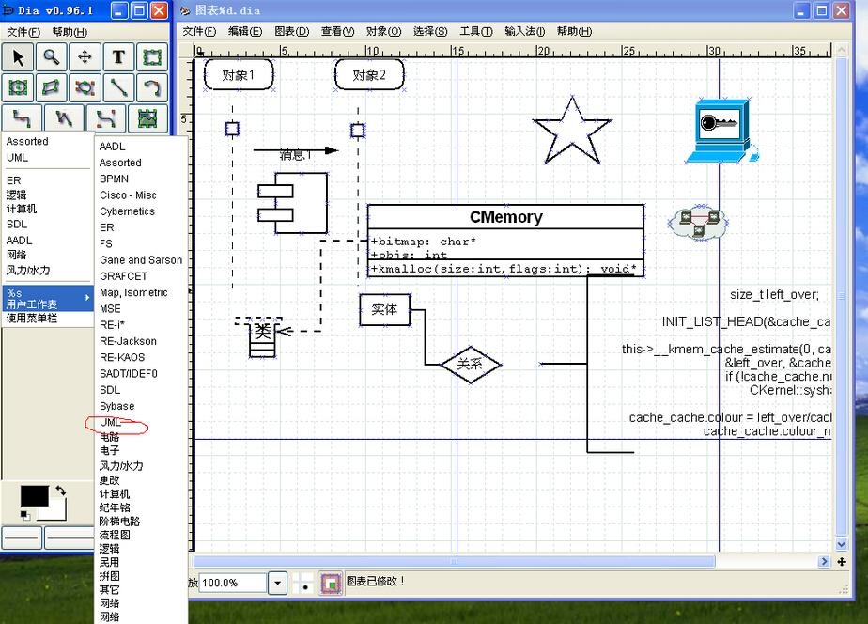Select the Modify arrow pointer tool
The width and height of the screenshot is (868, 624).
(x=18, y=57)
